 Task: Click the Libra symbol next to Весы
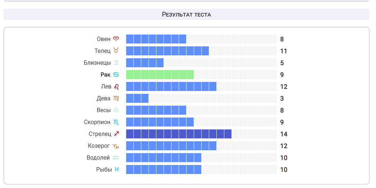tap(116, 110)
